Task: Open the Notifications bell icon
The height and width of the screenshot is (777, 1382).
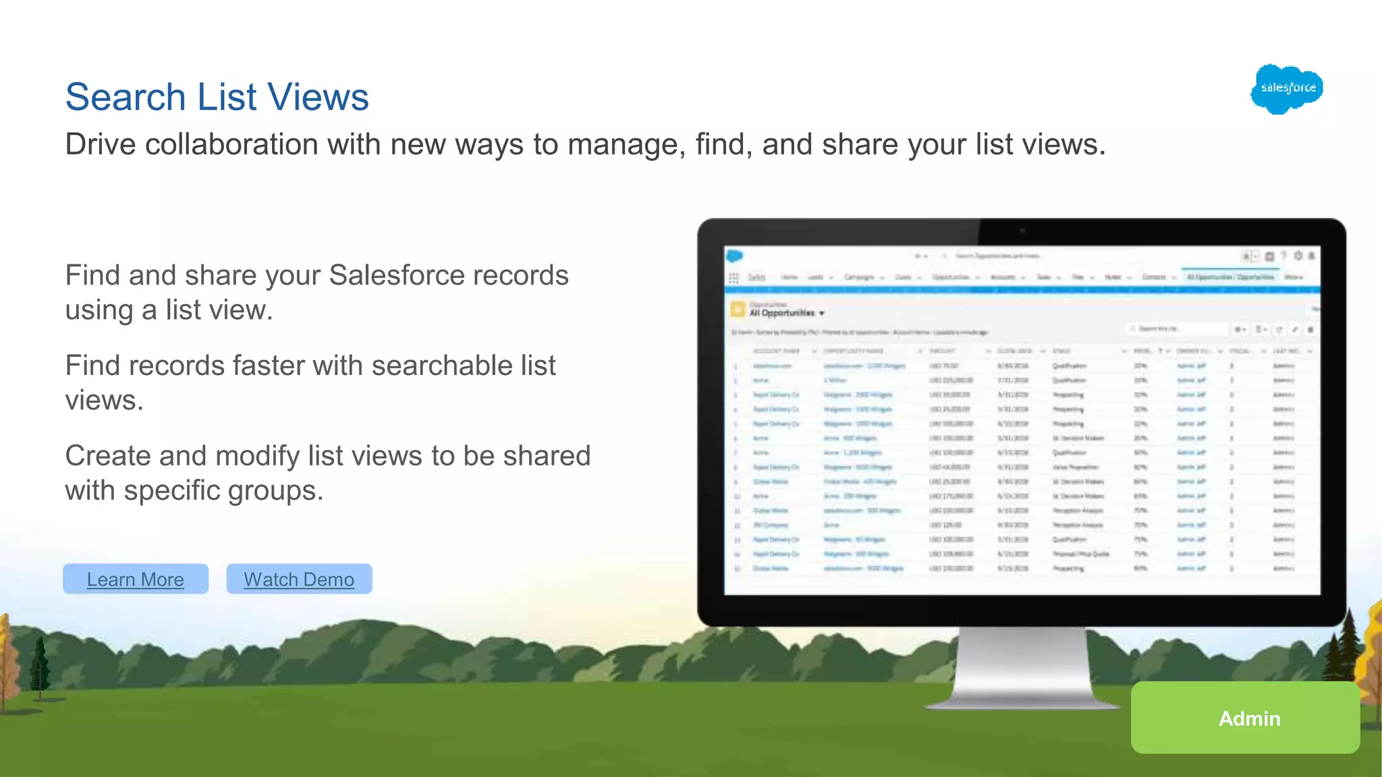Action: (x=1312, y=256)
